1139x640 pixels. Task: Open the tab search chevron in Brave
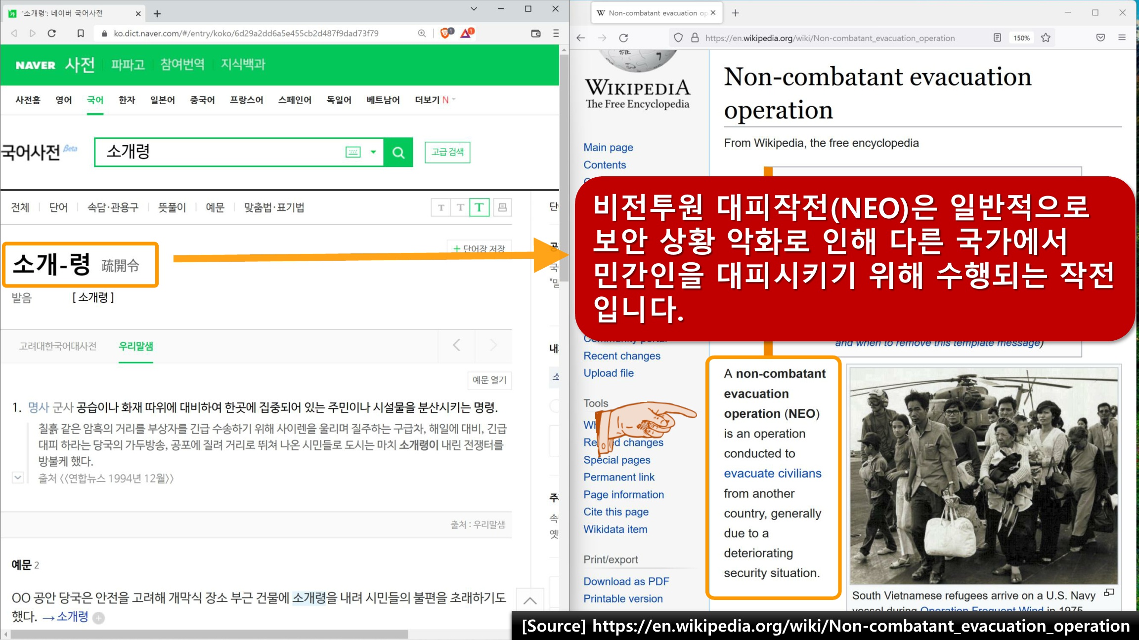click(474, 9)
